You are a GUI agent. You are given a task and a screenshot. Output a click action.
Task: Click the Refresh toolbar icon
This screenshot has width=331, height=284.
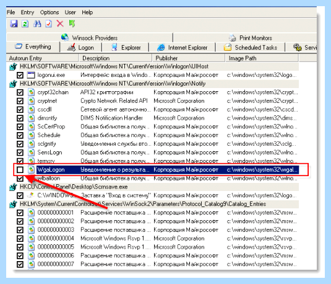tap(25, 24)
